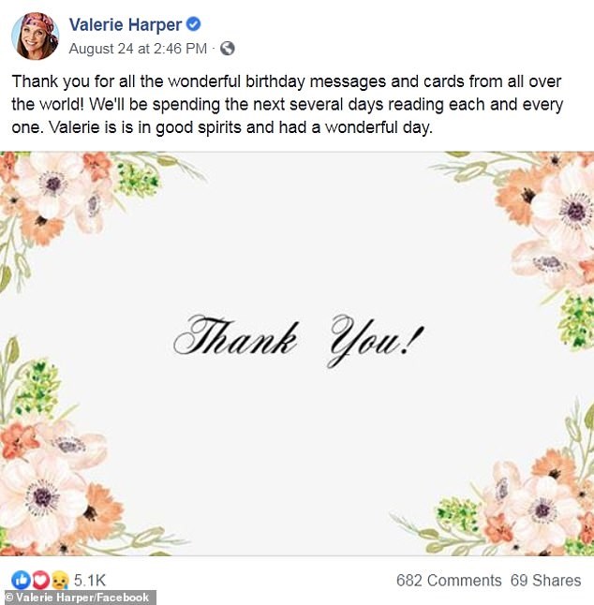The image size is (594, 605).
Task: Click the globe public-audience icon
Action: [228, 49]
